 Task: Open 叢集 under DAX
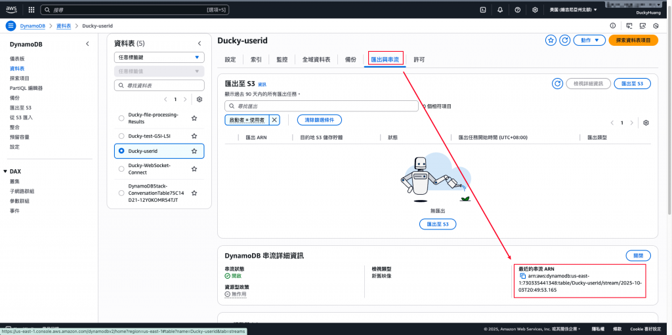coord(14,181)
